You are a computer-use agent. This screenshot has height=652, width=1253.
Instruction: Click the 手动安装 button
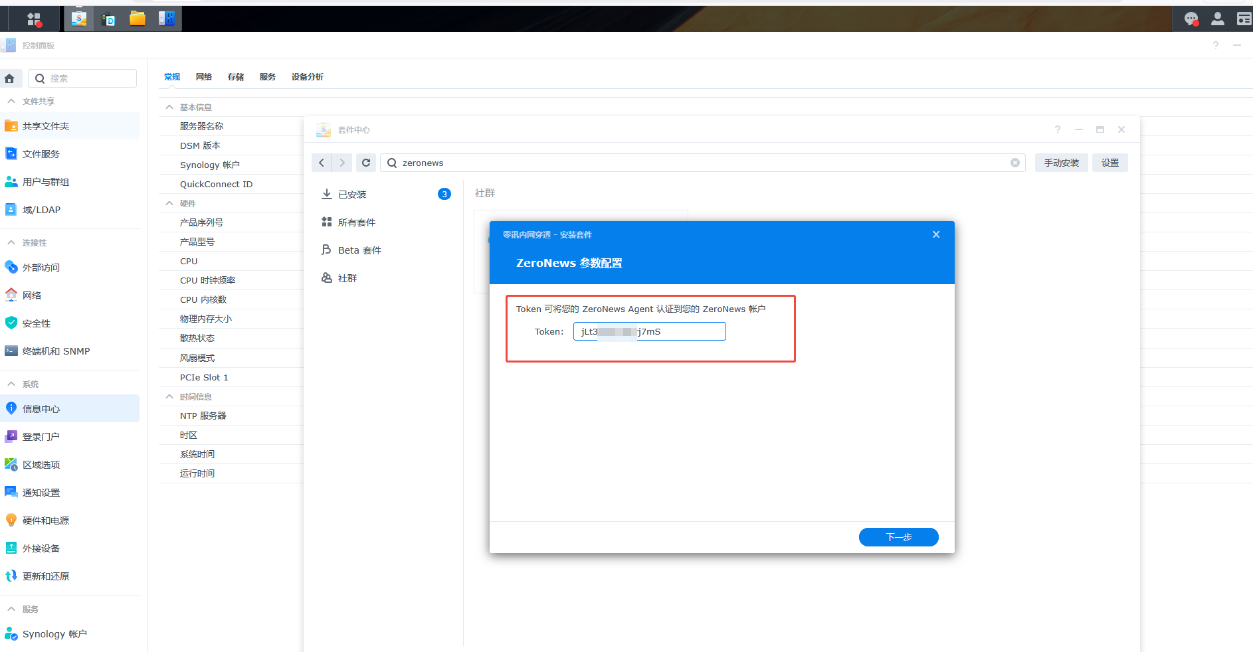tap(1061, 163)
